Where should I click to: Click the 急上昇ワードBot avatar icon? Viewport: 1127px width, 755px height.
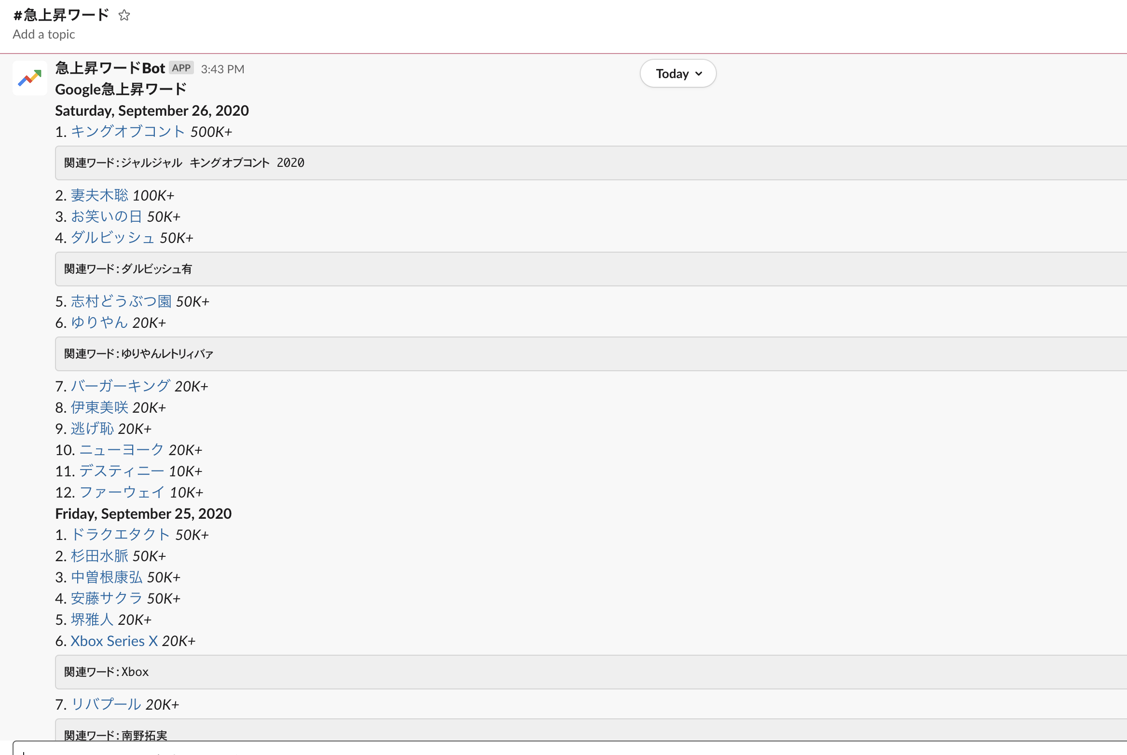(30, 78)
